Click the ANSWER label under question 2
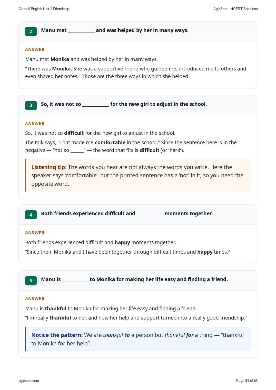The image size is (276, 390). 35,49
